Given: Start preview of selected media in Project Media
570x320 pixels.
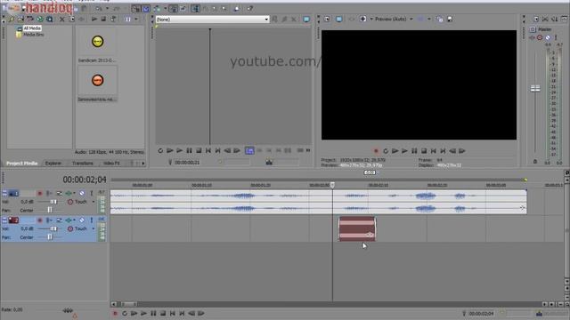Looking at the screenshot, I should (x=94, y=19).
